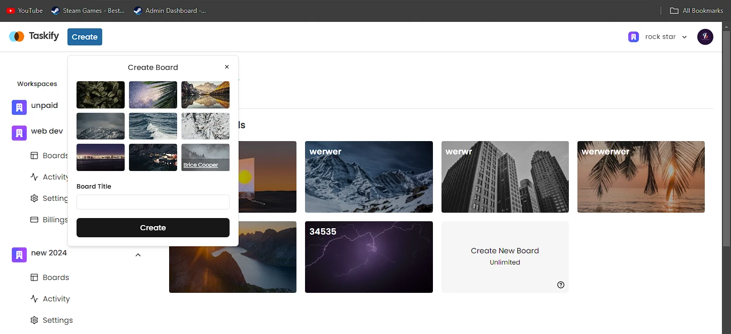Viewport: 731px width, 334px height.
Task: Select the gray snowy mountain thumbnail
Action: (x=101, y=126)
